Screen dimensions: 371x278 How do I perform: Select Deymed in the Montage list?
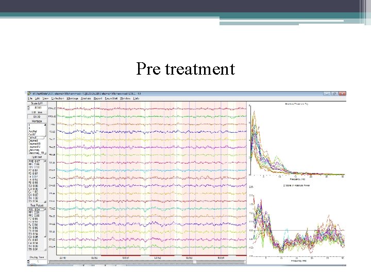[x=33, y=141]
